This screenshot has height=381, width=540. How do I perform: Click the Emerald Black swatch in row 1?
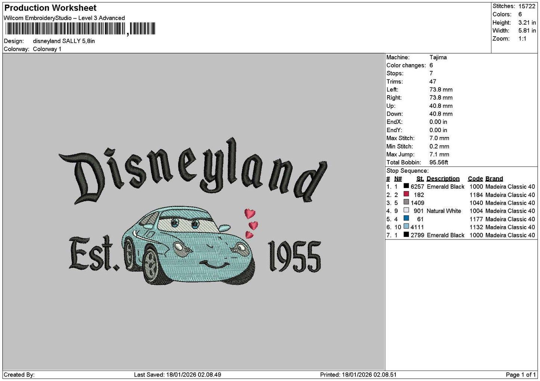click(406, 186)
